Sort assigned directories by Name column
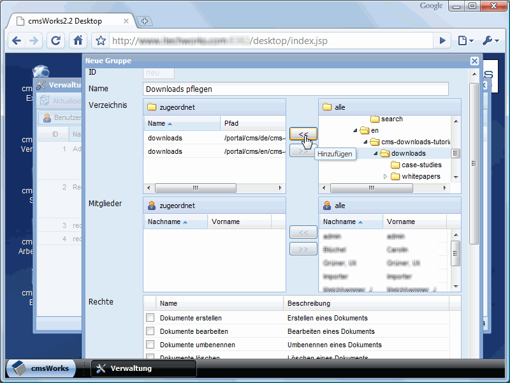This screenshot has width=510, height=383. point(182,123)
